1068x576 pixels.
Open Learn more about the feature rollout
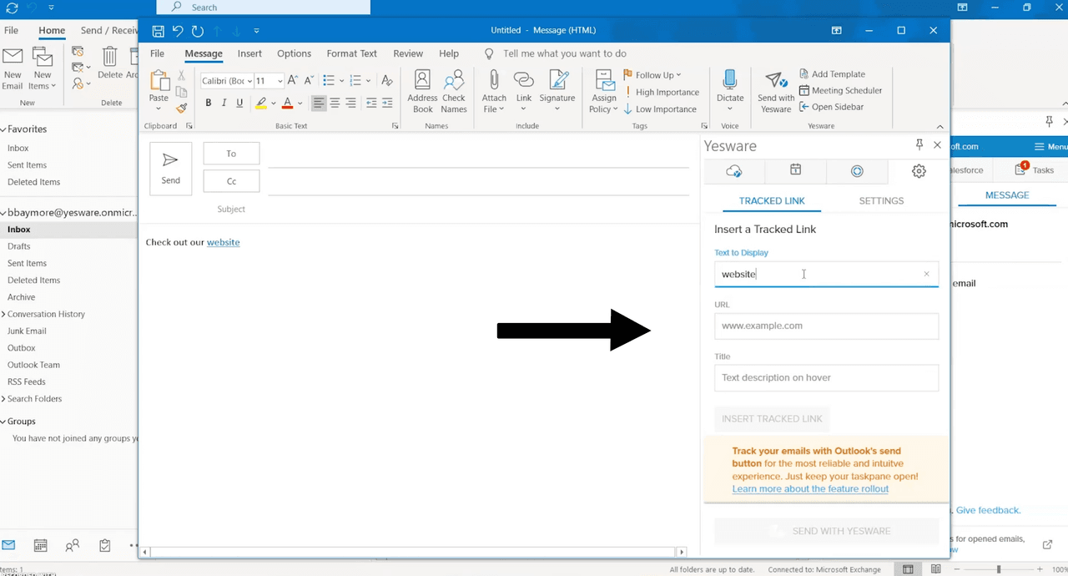(x=810, y=488)
